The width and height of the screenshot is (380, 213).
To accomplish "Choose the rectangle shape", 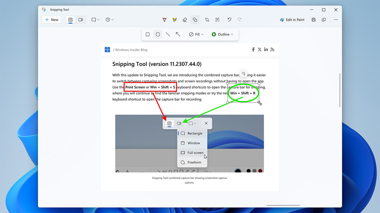I will click(x=148, y=34).
